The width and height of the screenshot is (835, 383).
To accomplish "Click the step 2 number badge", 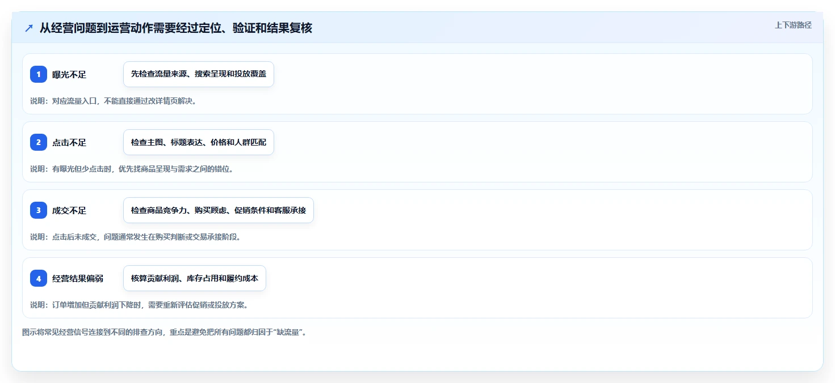I will tap(39, 142).
